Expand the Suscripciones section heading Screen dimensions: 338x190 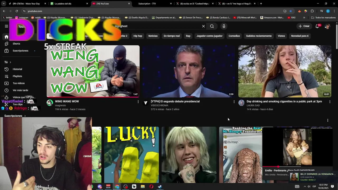[15, 116]
